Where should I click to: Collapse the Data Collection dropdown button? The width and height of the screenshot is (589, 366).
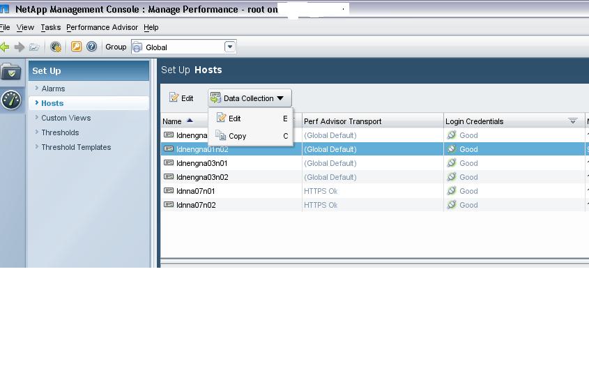click(x=250, y=98)
